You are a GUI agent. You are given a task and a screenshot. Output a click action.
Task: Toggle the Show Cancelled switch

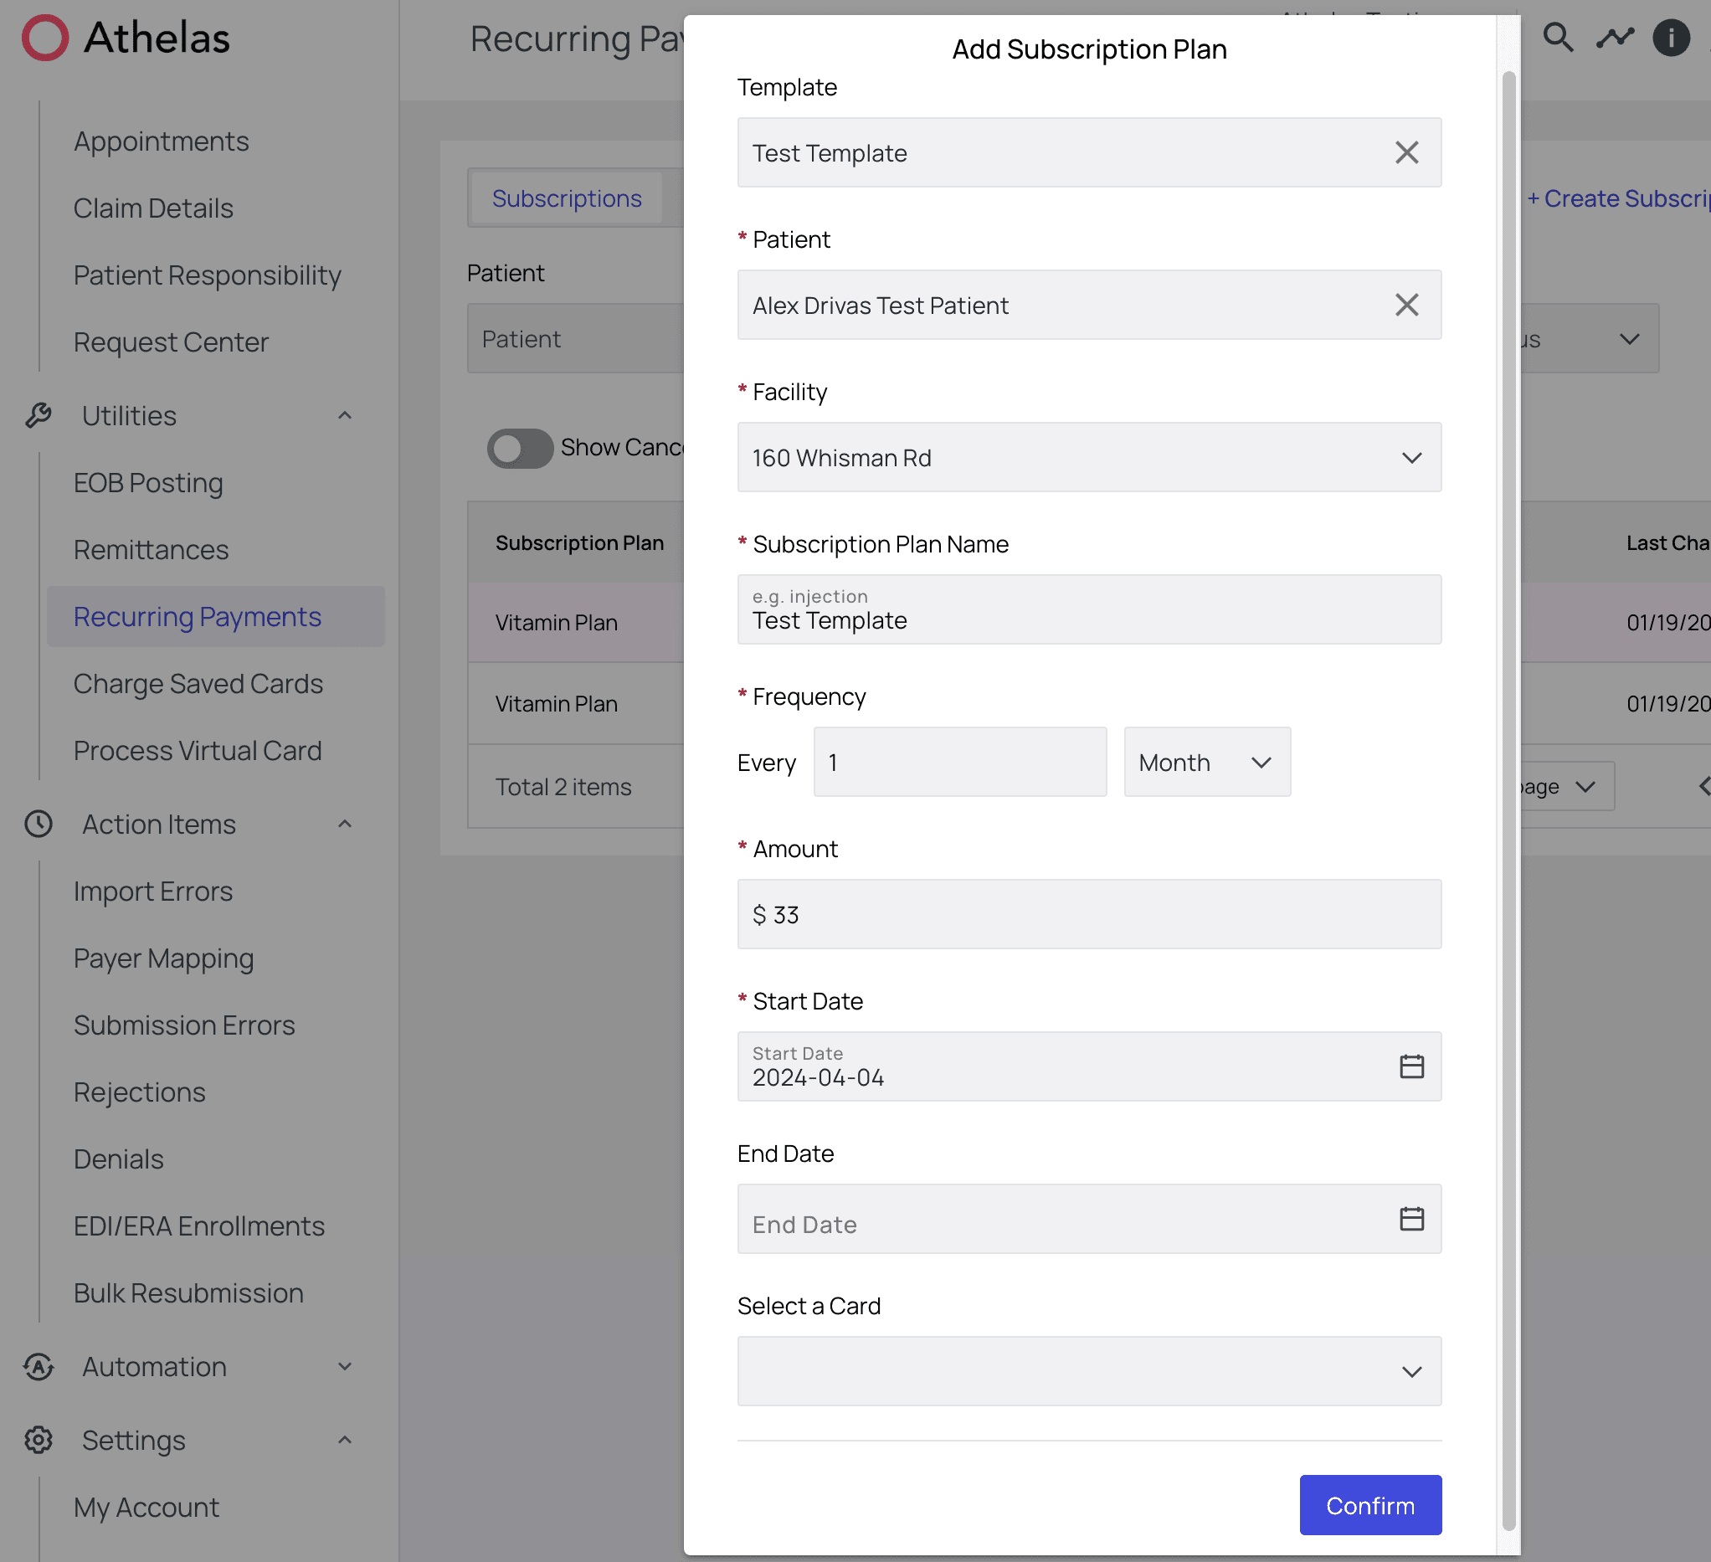519,448
